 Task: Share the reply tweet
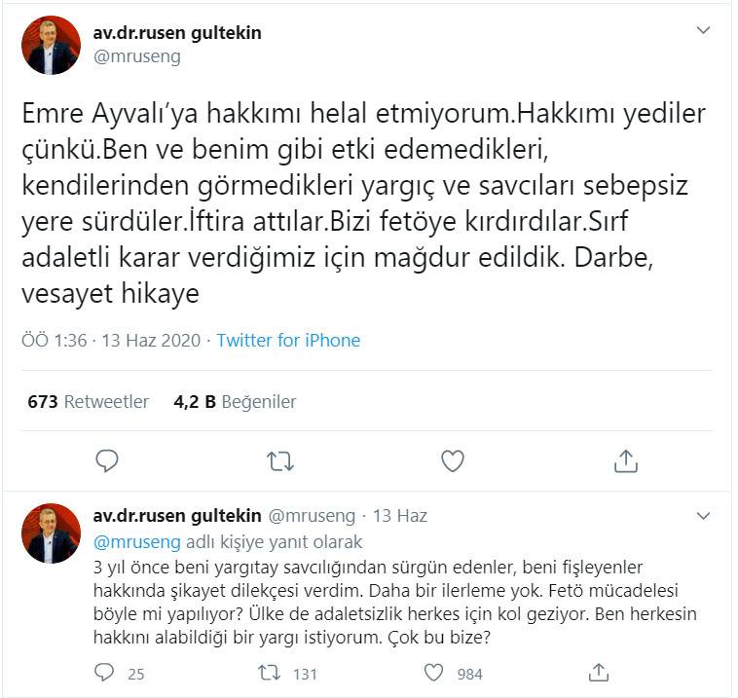pyautogui.click(x=599, y=673)
